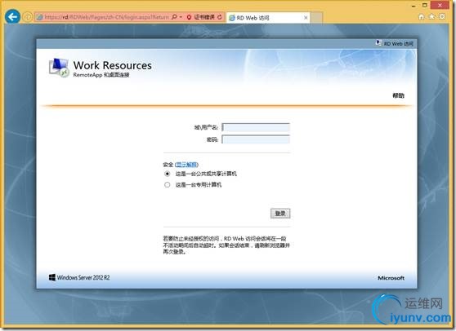Maximize the browser window

pos(425,5)
